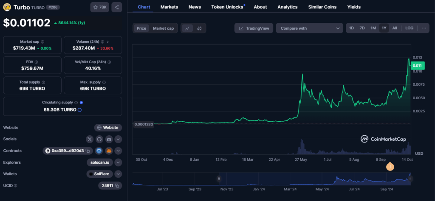Select the 1D time range
The width and height of the screenshot is (435, 201).
tap(351, 28)
